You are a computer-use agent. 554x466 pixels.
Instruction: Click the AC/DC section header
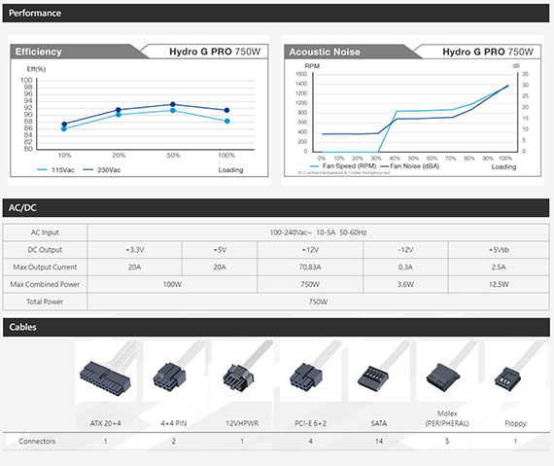[276, 207]
